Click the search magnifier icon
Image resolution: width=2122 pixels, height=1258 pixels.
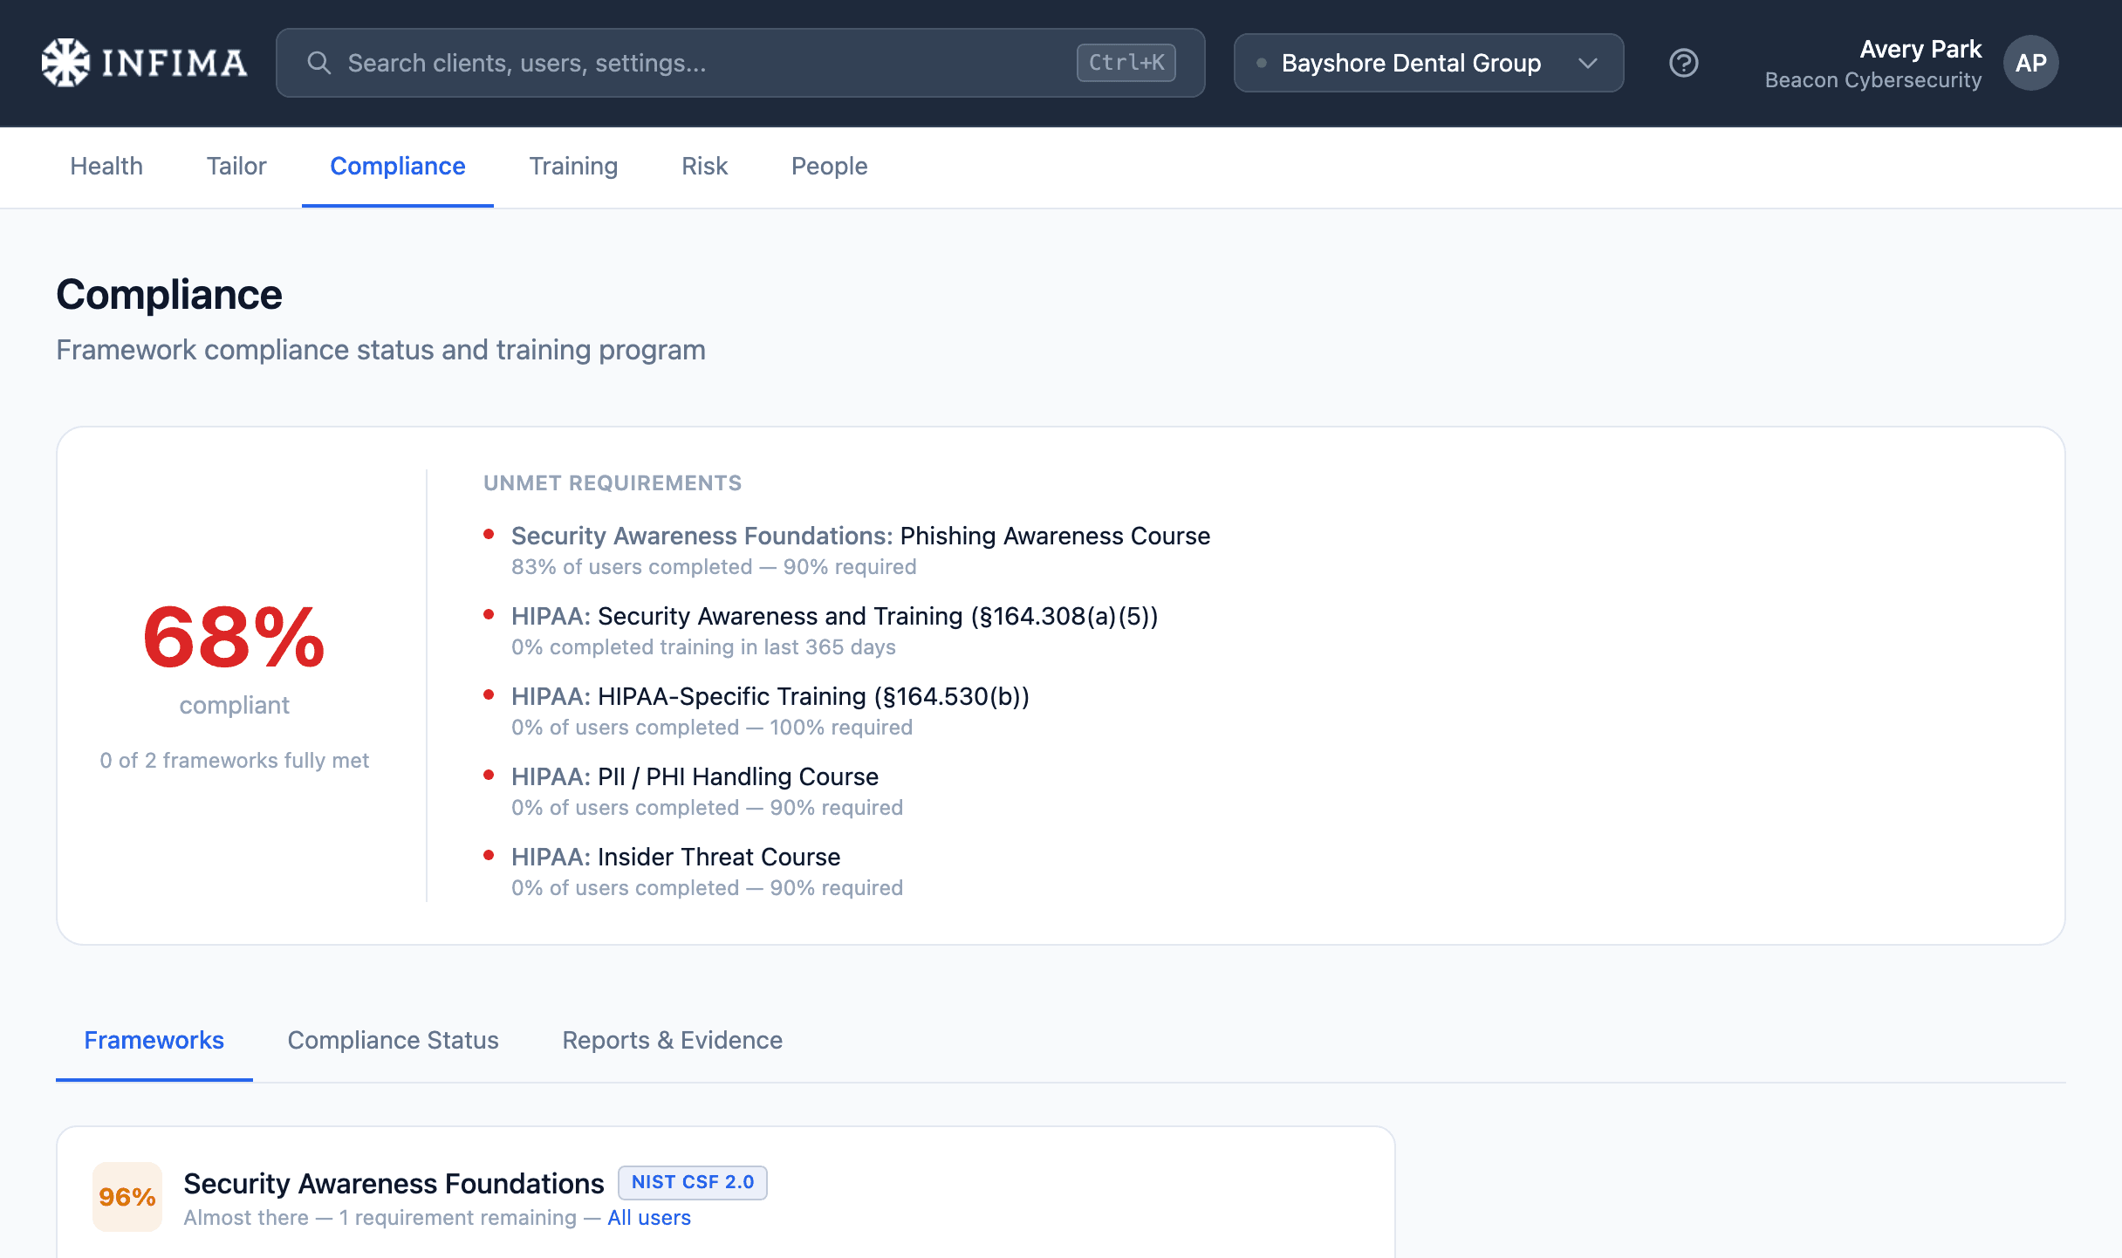319,63
